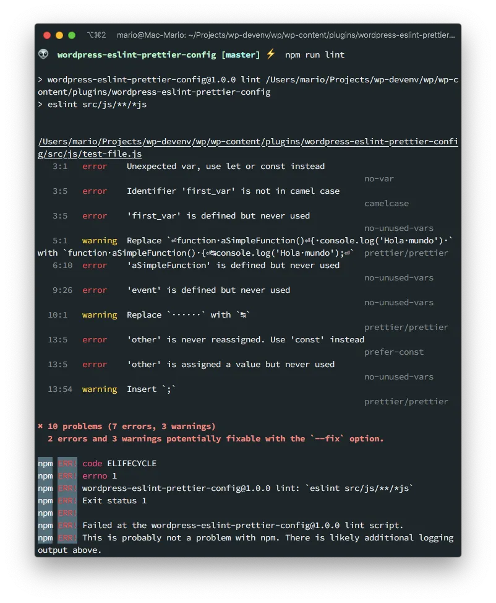Click the 'error' label on the 3:1 row

[x=95, y=167]
